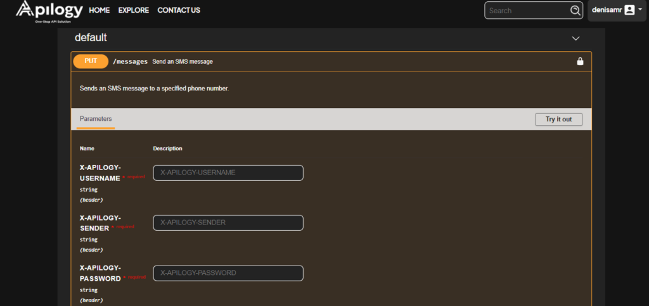Click the Try it out button
This screenshot has height=306, width=649.
[x=558, y=119]
